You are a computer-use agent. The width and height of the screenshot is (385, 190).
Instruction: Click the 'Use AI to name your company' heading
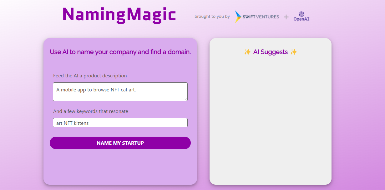(120, 52)
